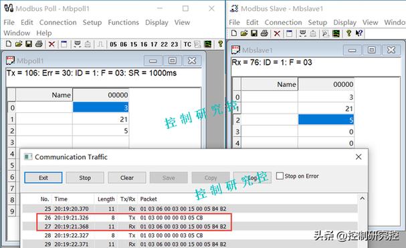Open File menu in Modbus Poll
Viewport: 406px width, 248px height.
click(9, 23)
